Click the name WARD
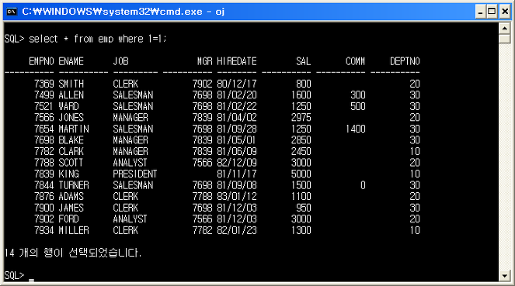Image resolution: width=515 pixels, height=286 pixels. click(x=68, y=106)
